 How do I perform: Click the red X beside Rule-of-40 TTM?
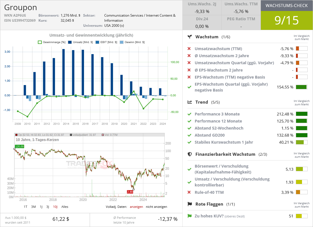point(189,192)
